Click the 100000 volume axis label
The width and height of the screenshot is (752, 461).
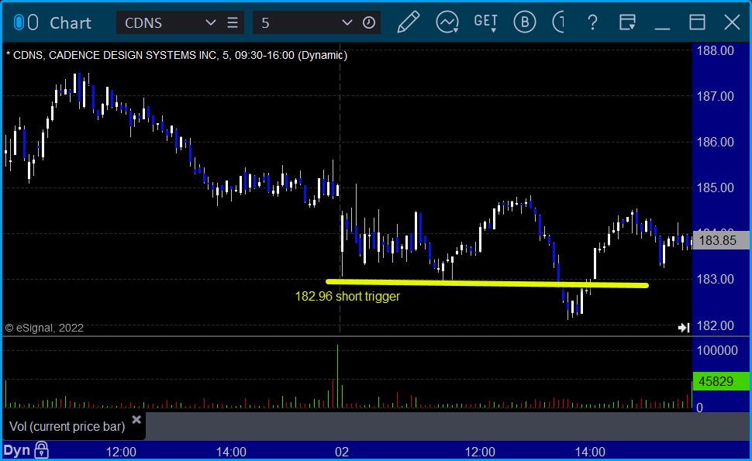click(x=717, y=350)
